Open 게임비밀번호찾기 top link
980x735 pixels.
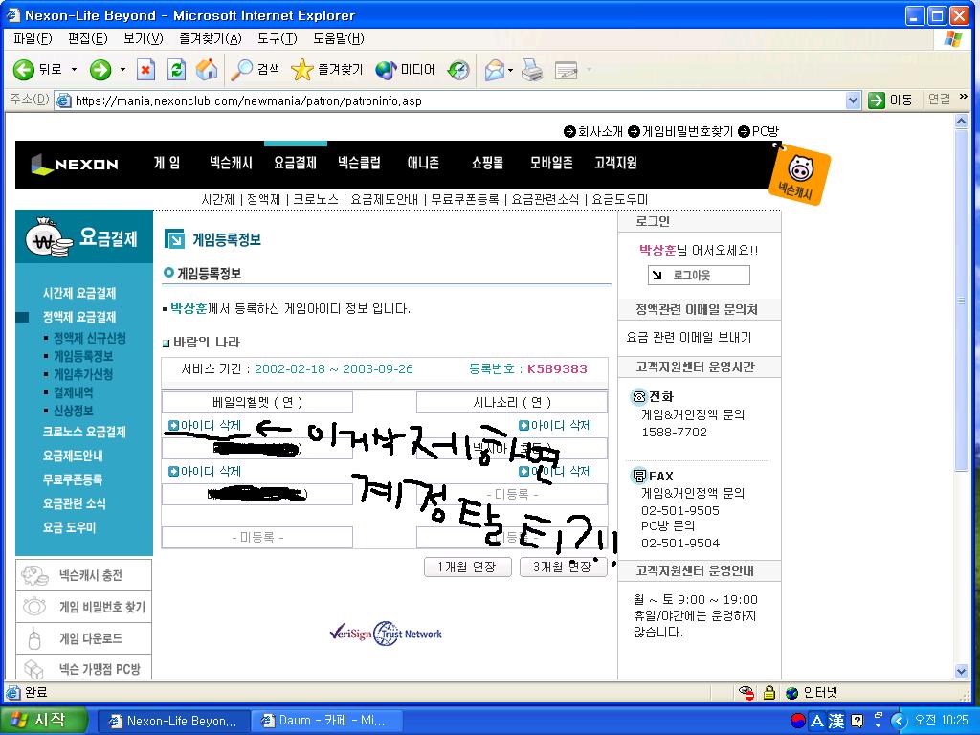click(687, 131)
